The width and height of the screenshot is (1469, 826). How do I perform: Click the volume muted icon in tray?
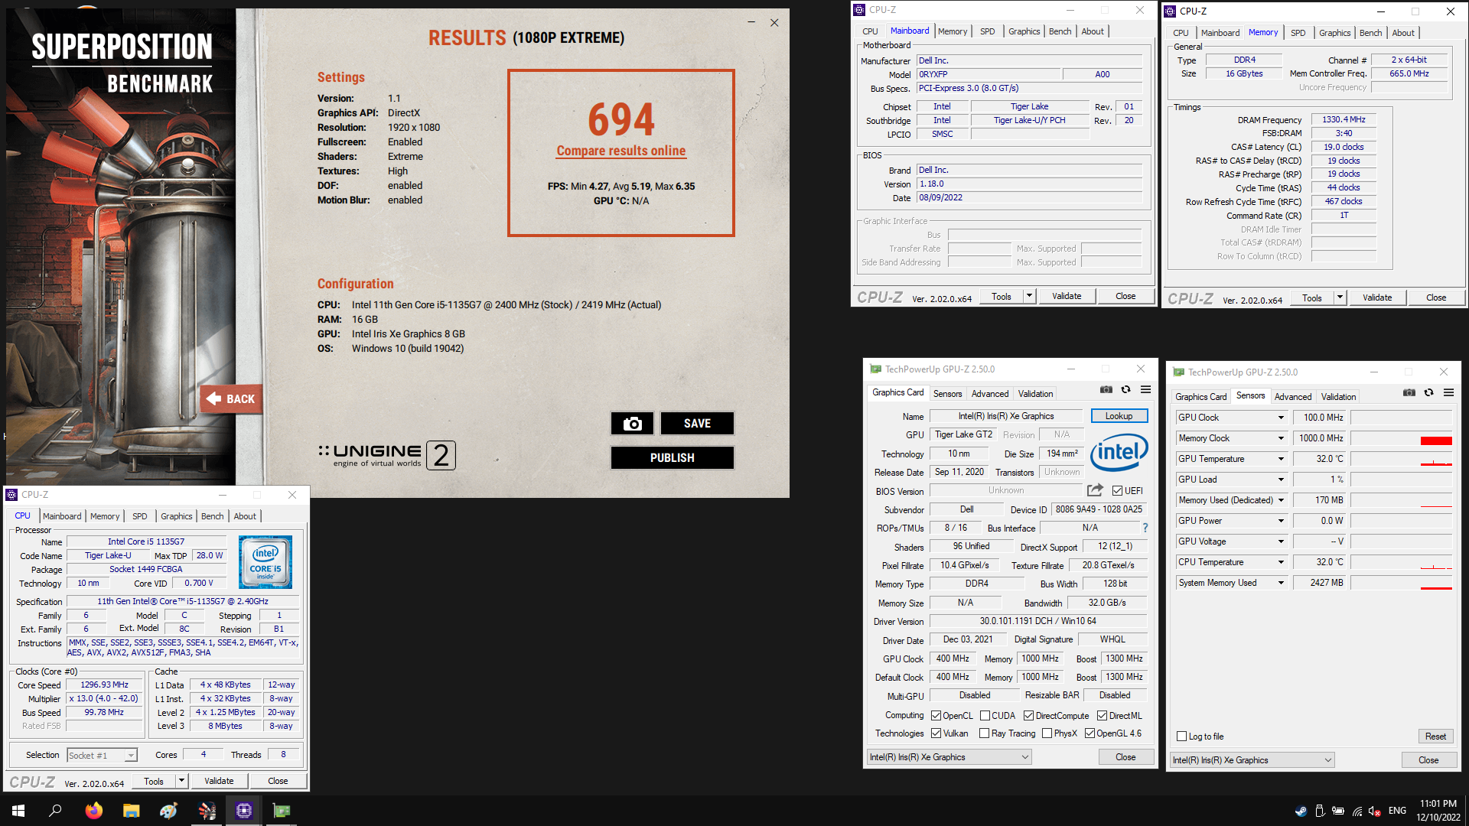click(1375, 811)
